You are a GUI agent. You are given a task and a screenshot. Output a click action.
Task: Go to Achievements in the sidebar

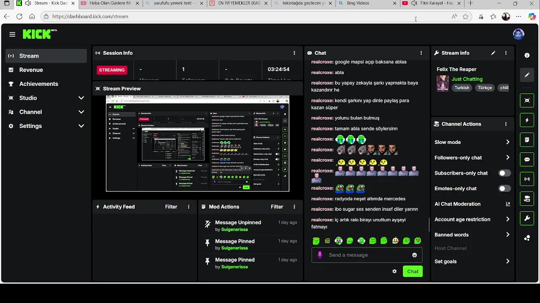pyautogui.click(x=46, y=84)
